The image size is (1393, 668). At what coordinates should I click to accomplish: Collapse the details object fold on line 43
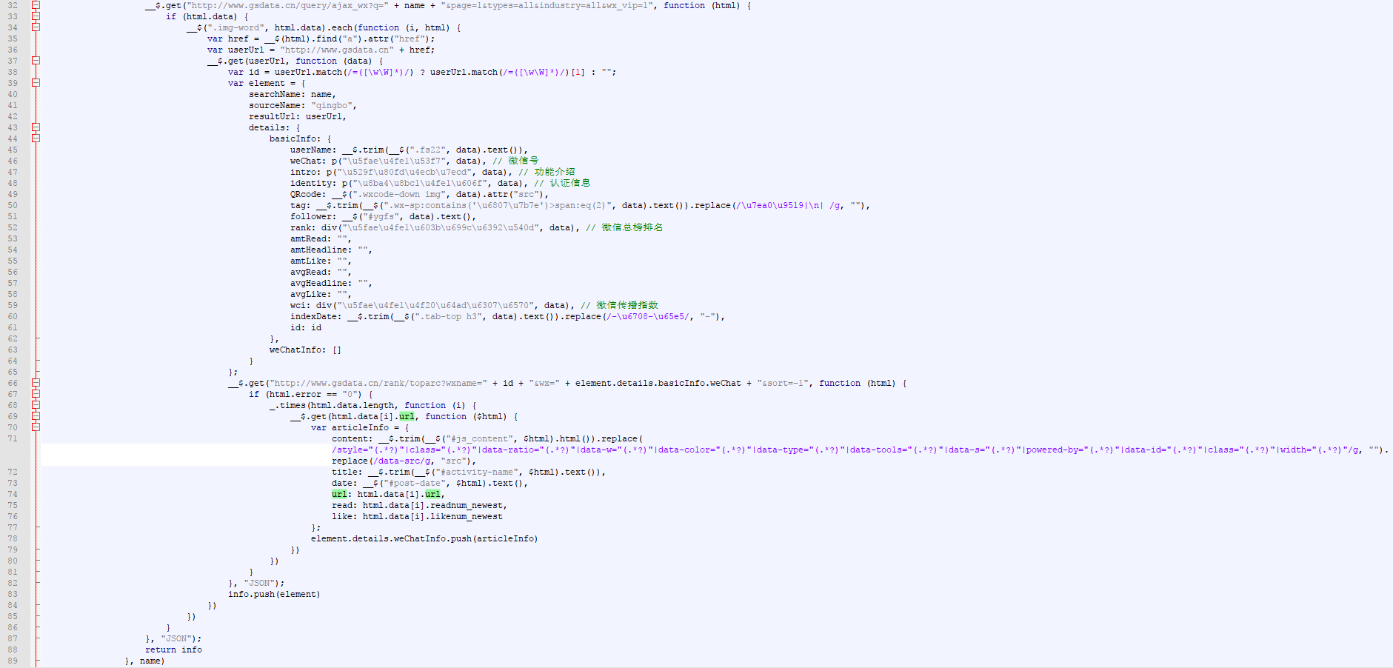[36, 127]
